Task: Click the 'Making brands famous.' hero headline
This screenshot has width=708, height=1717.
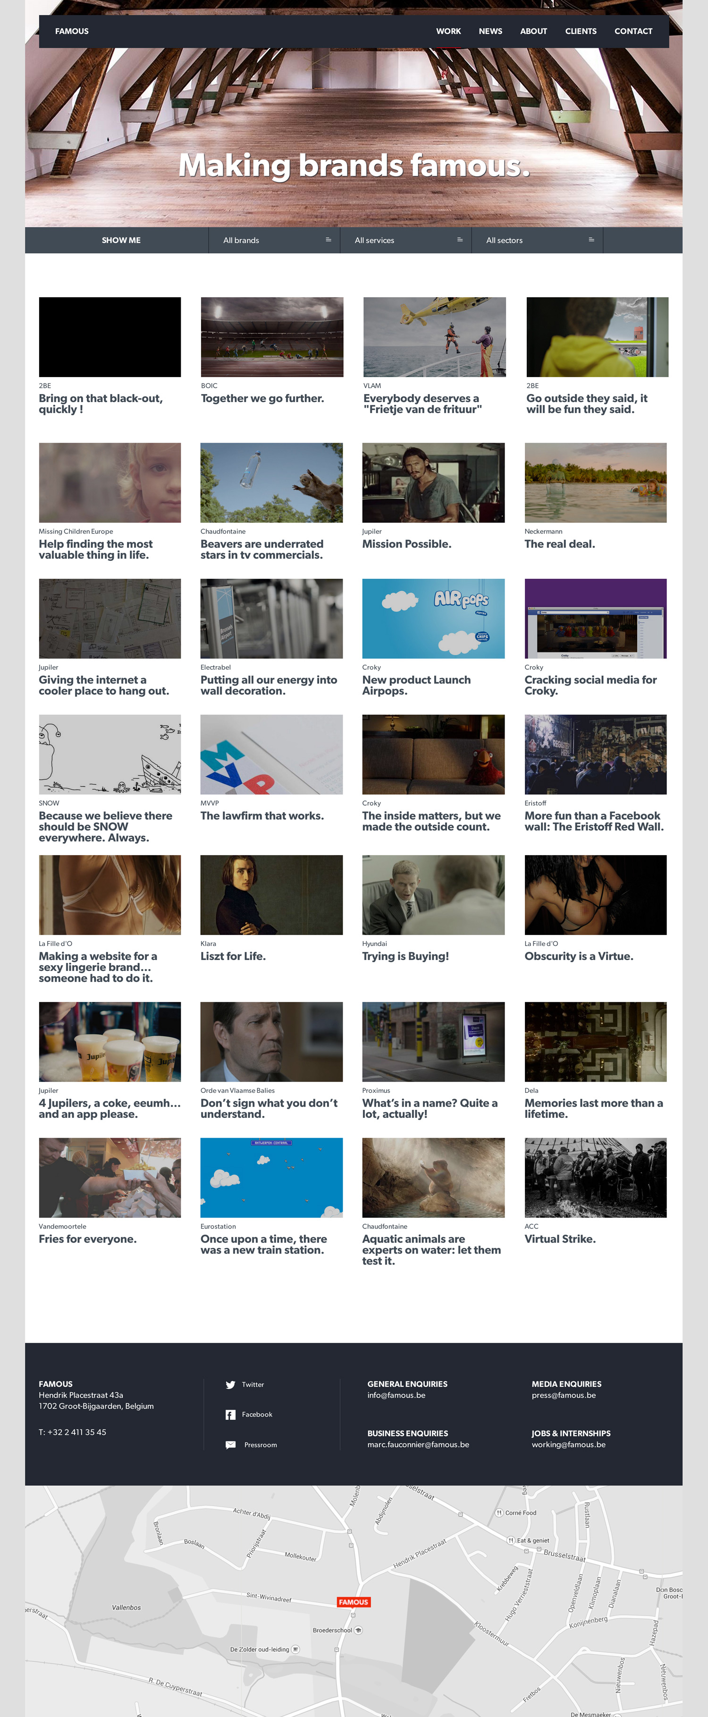Action: [x=354, y=165]
